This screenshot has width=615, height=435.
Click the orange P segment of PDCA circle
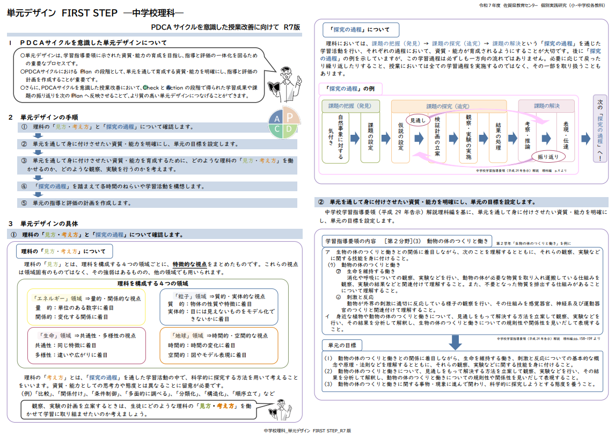(x=290, y=117)
